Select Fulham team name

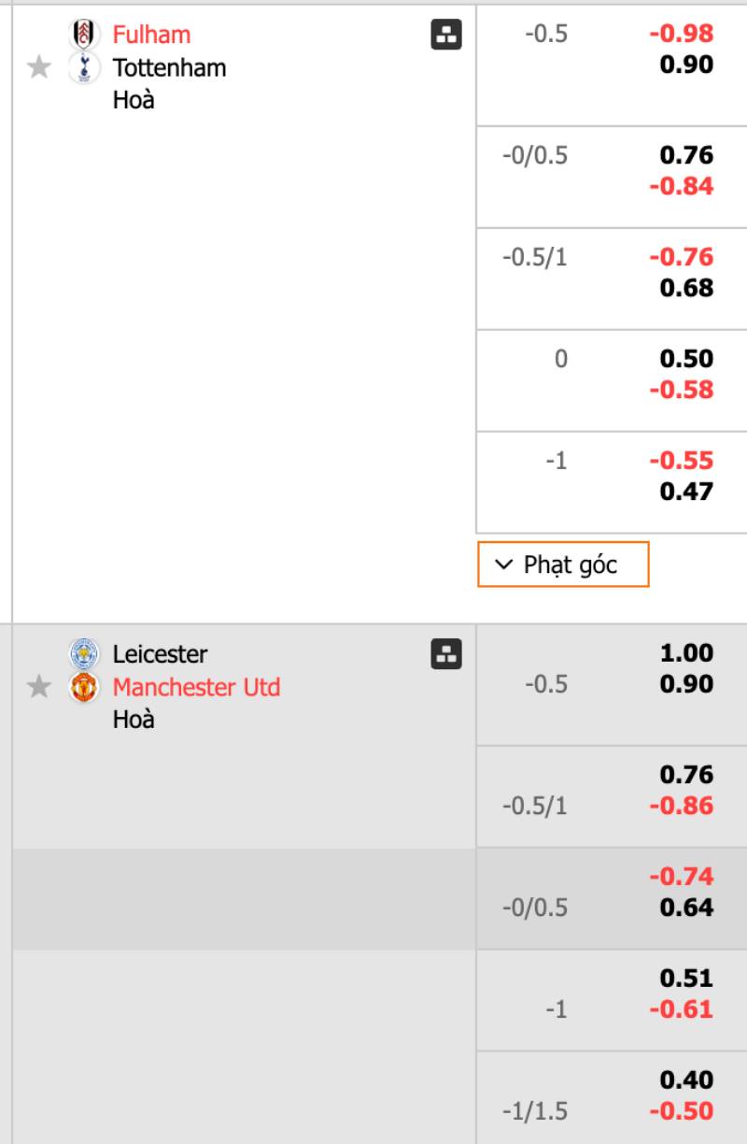point(151,35)
